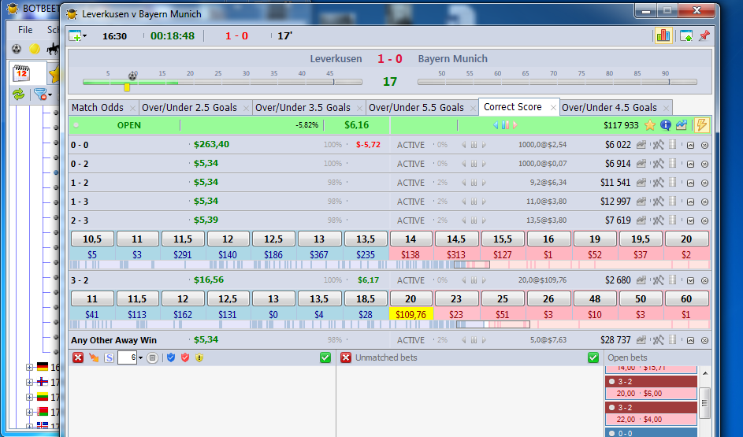Screen dimensions: 743x437
Task: Select the blue shield icon
Action: coord(171,357)
